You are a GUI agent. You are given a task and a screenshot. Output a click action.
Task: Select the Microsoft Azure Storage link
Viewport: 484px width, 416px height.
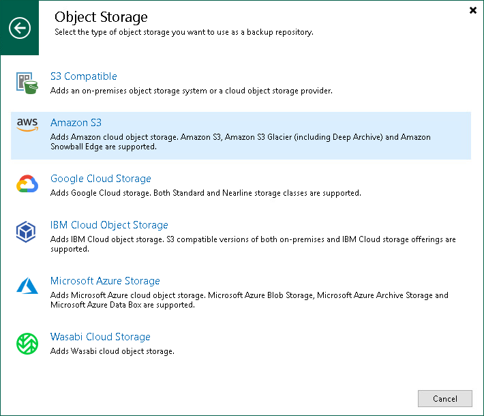click(105, 281)
